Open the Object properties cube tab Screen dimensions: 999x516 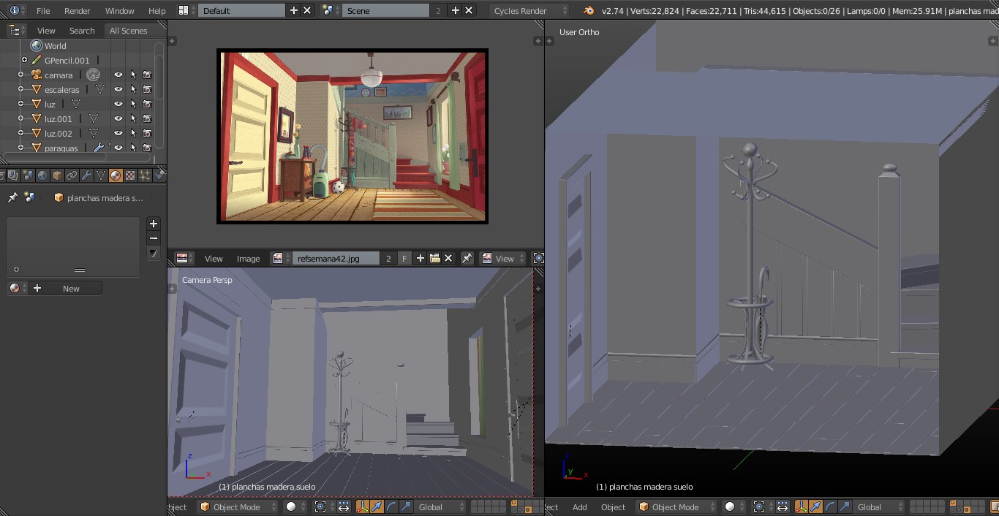[57, 175]
